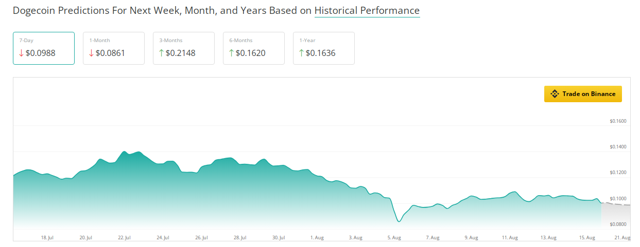
Task: Click the 22. Jul date axis label
Action: [124, 238]
